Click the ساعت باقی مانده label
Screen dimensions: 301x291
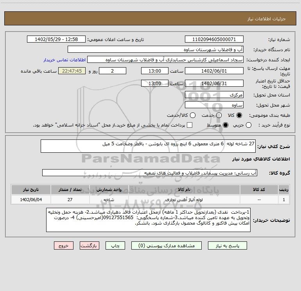39,71
